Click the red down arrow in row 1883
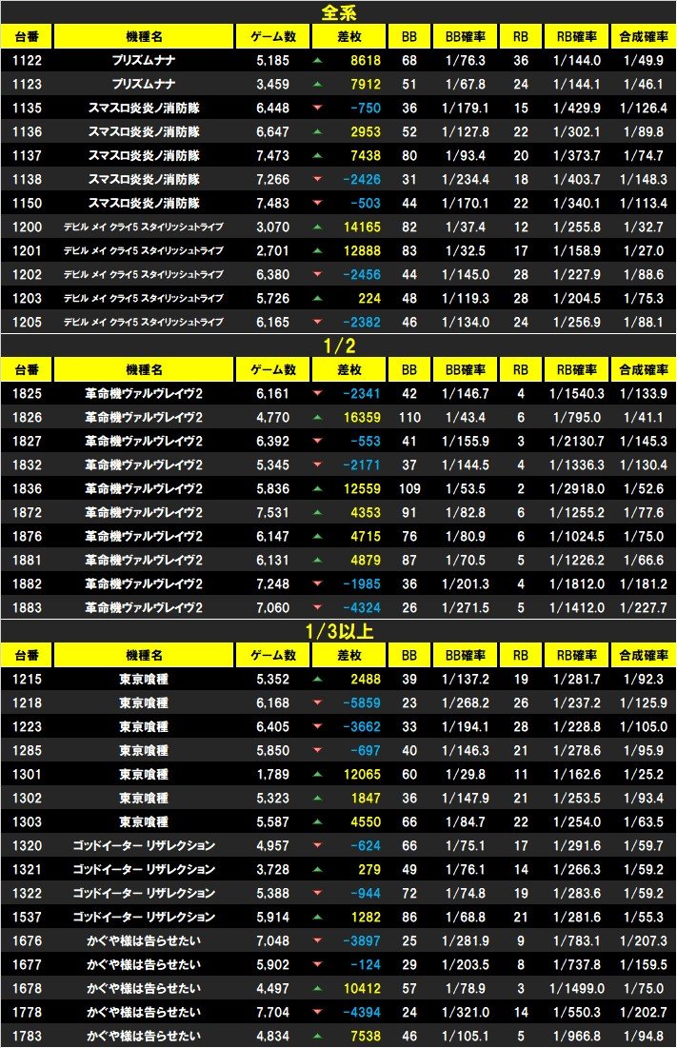Screen dimensions: 677x1048 pyautogui.click(x=317, y=608)
